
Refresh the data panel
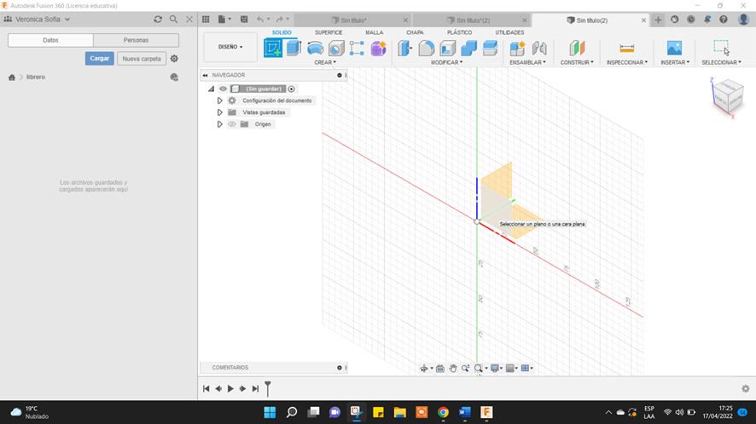(158, 20)
